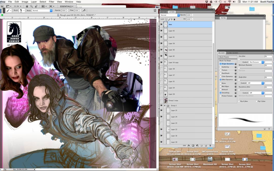The image size is (274, 171).
Task: Click the Brush Presets button
Action: point(224,57)
